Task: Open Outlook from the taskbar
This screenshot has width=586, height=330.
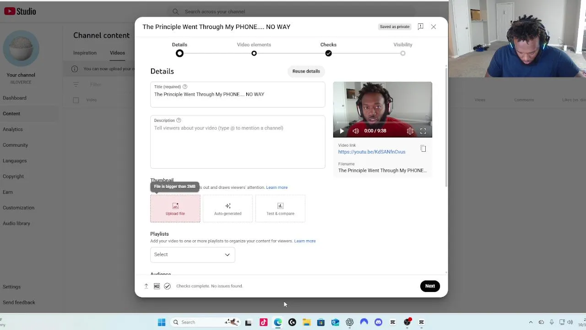Action: (x=335, y=322)
